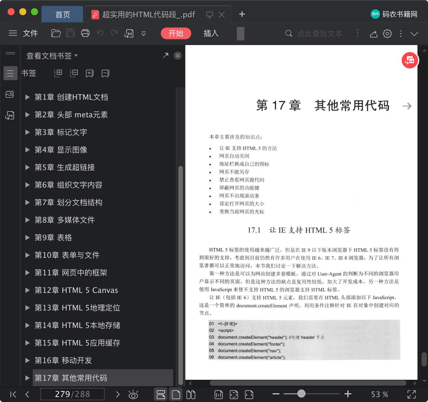
Task: Zoom out with the minus button
Action: pyautogui.click(x=276, y=394)
